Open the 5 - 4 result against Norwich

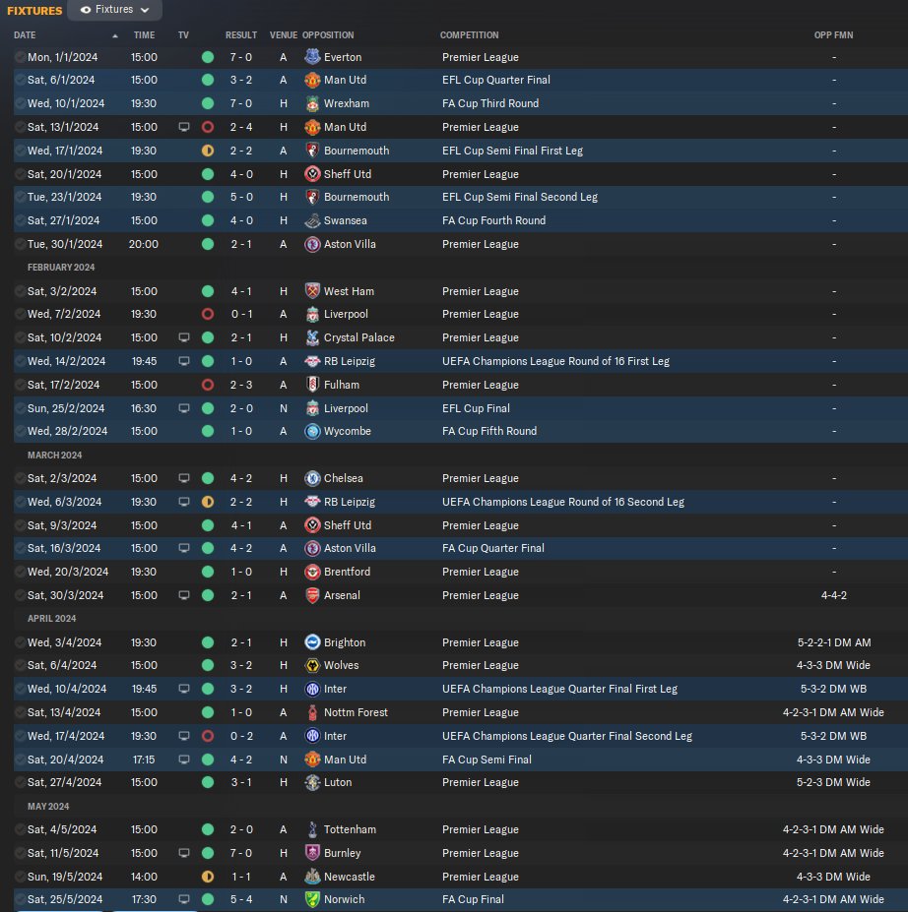tap(241, 899)
